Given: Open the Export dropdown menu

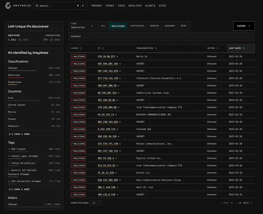Looking at the screenshot, I should (x=243, y=26).
